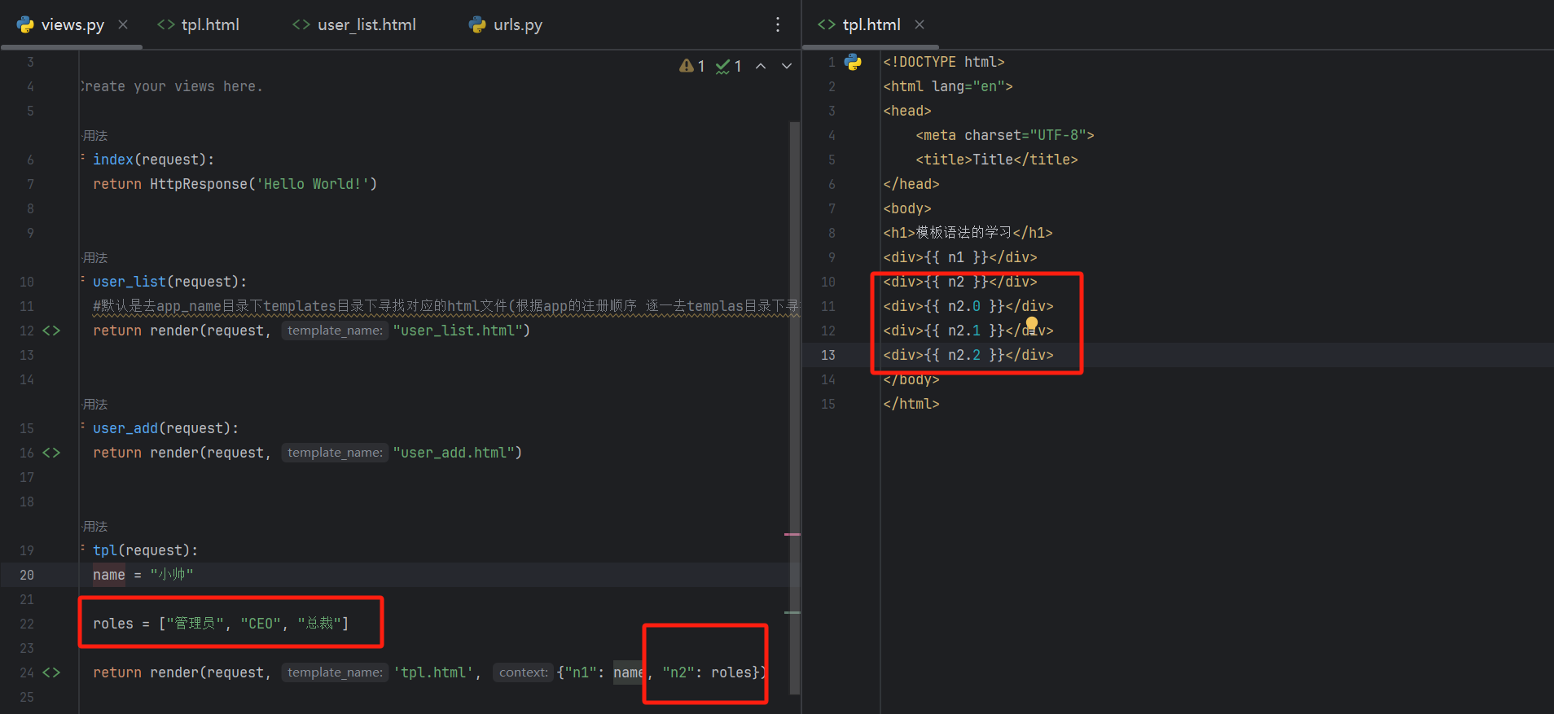This screenshot has height=714, width=1554.
Task: Click the user_add function name
Action: [125, 428]
